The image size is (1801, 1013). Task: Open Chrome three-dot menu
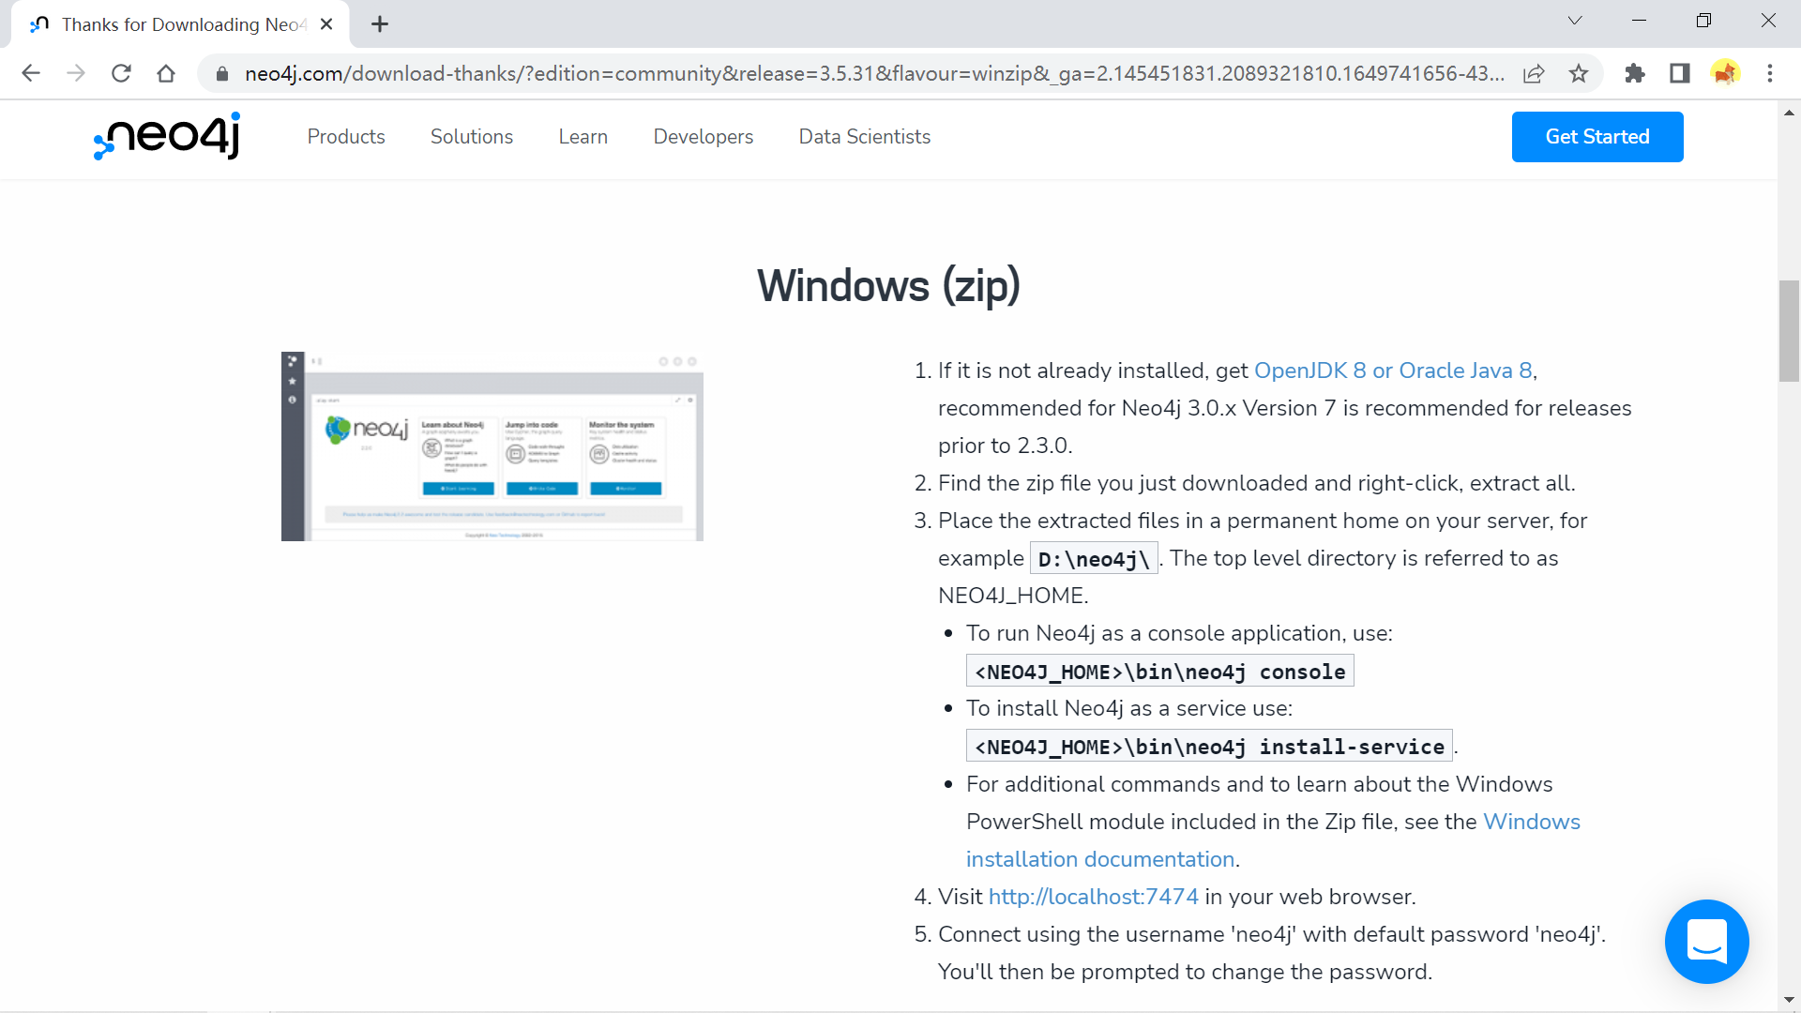(1770, 73)
